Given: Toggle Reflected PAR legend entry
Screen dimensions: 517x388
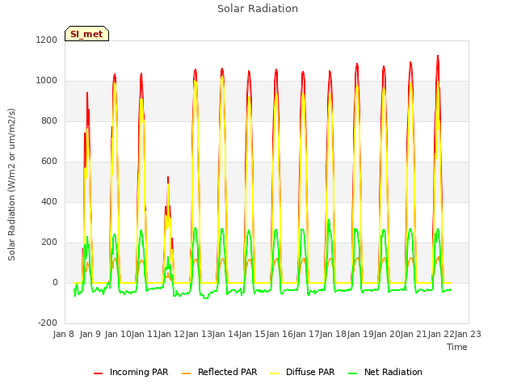Looking at the screenshot, I should 219,372.
